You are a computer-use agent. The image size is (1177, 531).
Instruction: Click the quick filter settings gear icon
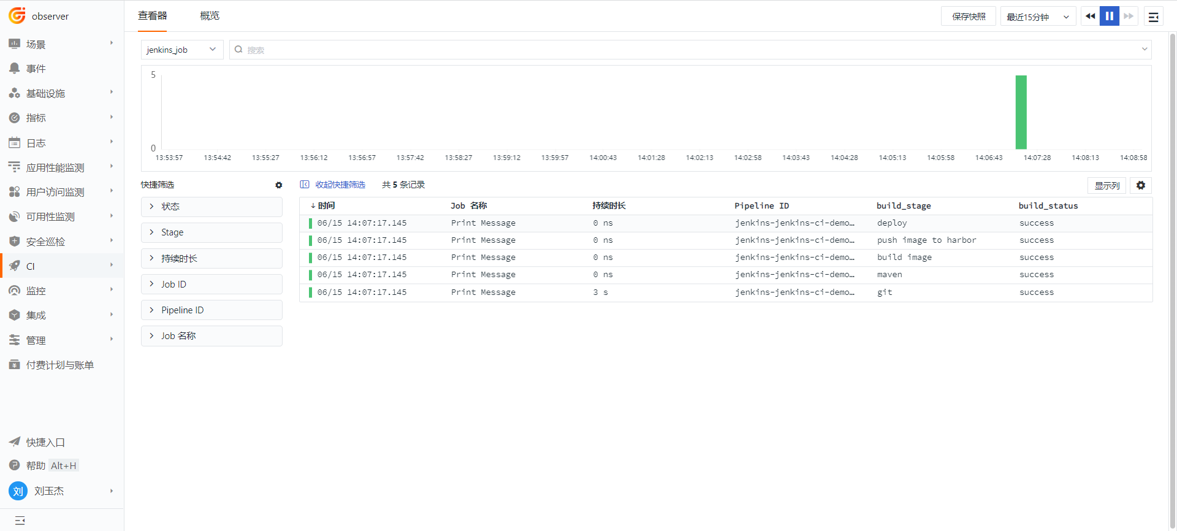coord(279,185)
